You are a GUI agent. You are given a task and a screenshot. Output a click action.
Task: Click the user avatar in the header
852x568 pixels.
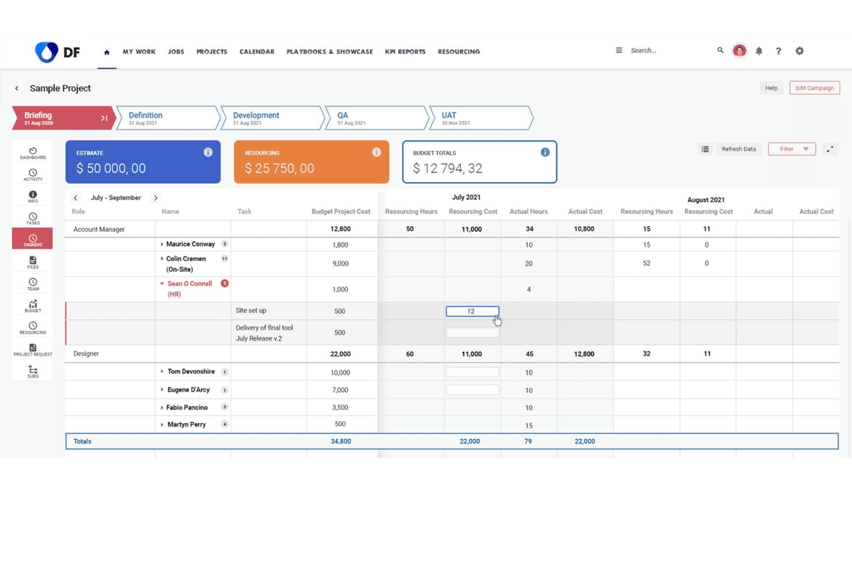739,51
